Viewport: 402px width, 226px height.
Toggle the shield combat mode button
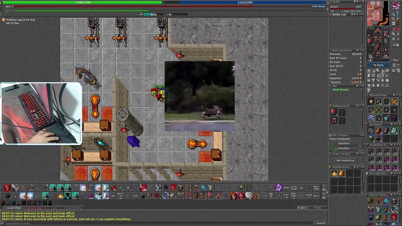[394, 39]
